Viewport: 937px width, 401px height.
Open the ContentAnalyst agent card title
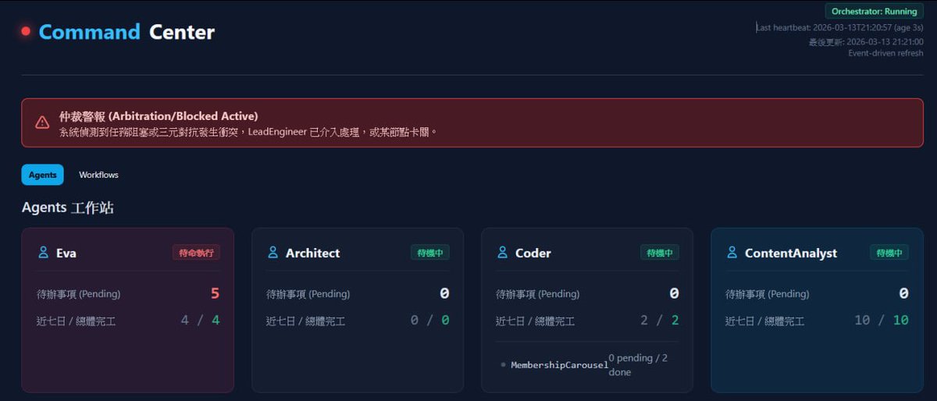pyautogui.click(x=791, y=253)
